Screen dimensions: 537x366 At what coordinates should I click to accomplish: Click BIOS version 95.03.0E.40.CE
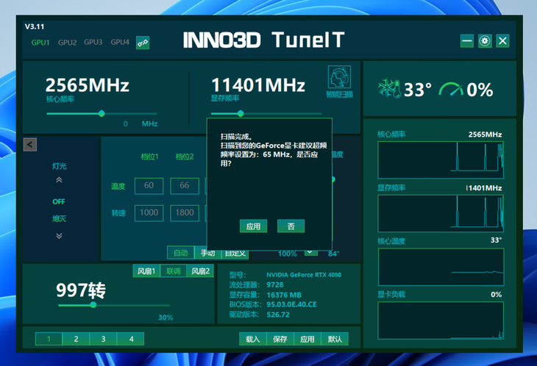292,304
